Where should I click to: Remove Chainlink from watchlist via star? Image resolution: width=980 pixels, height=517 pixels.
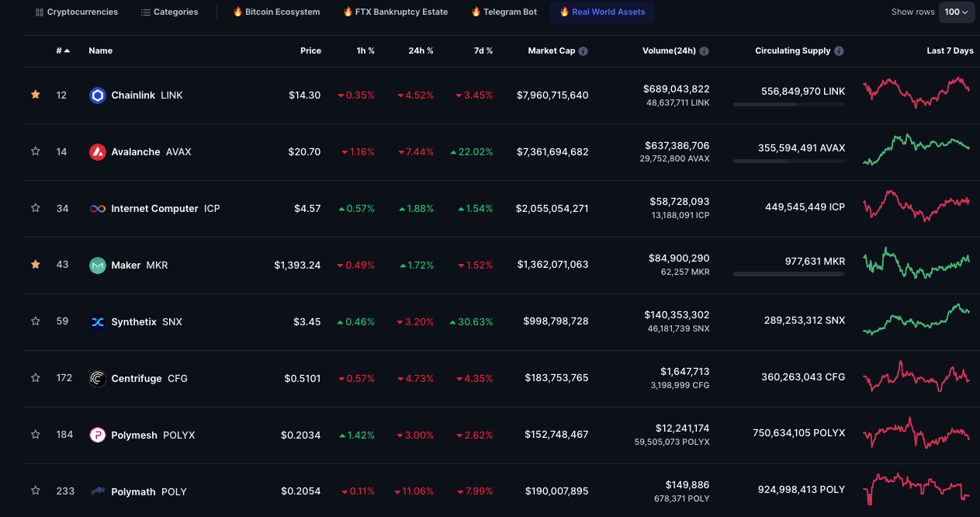(35, 95)
